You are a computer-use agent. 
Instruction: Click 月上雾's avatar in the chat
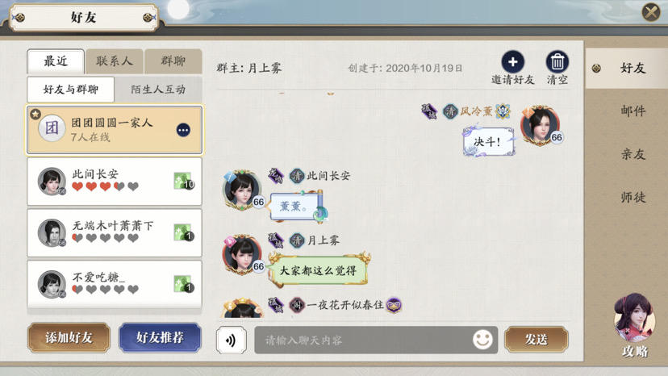coord(242,254)
